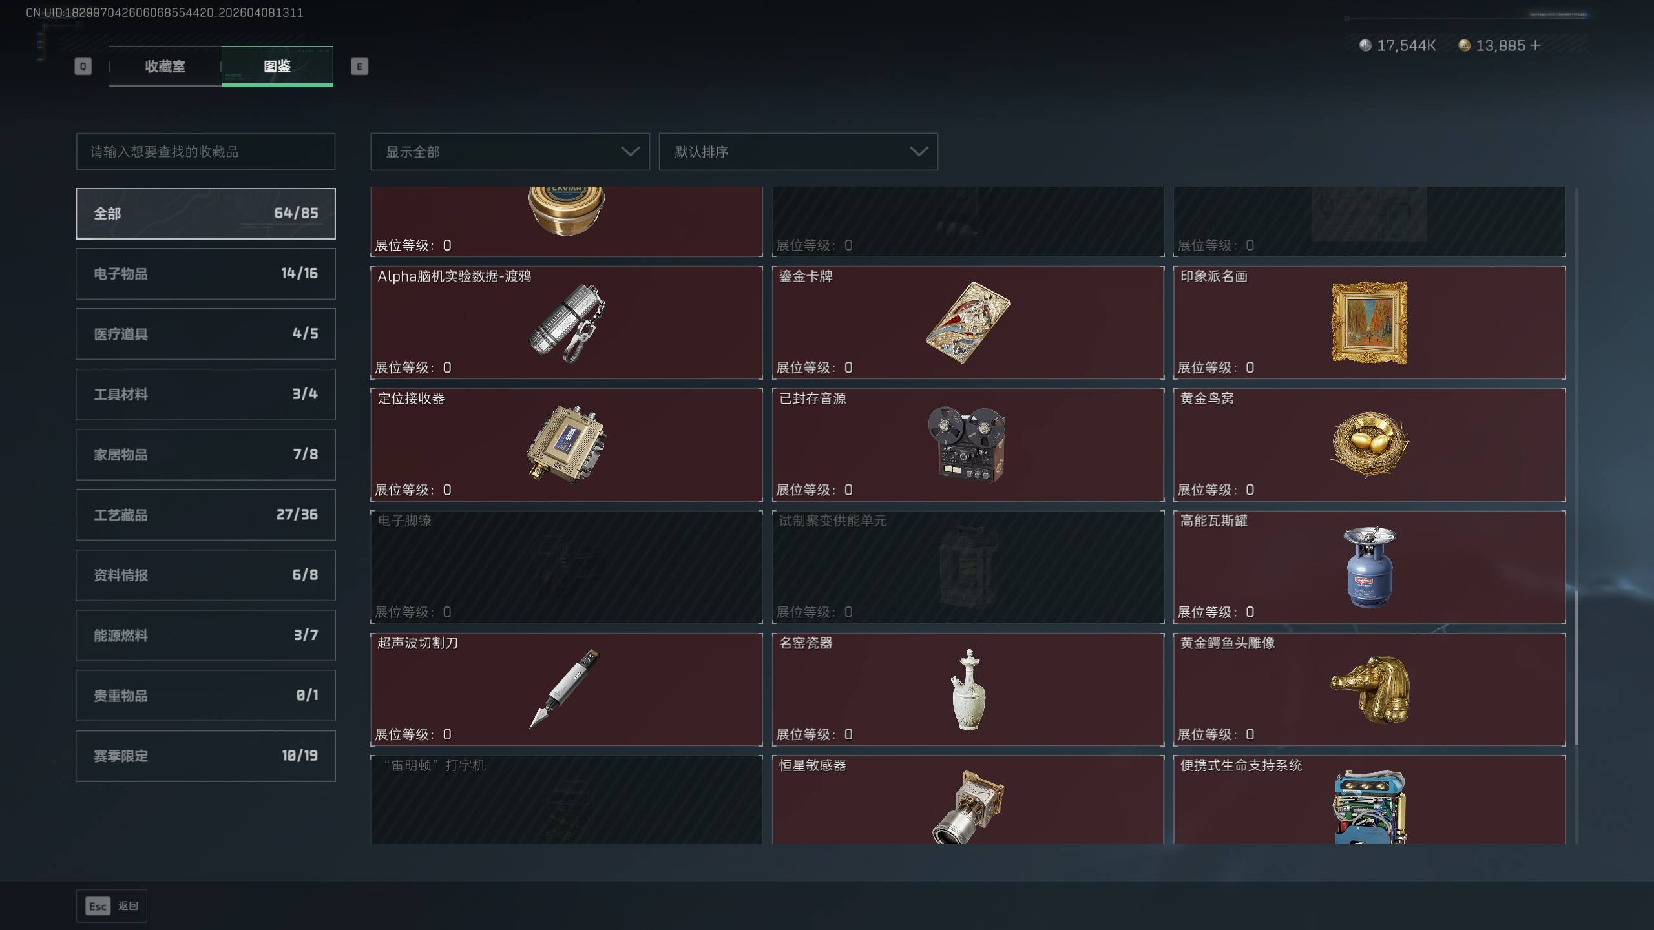1654x930 pixels.
Task: Open the 默认排序 sort dropdown
Action: coord(798,152)
